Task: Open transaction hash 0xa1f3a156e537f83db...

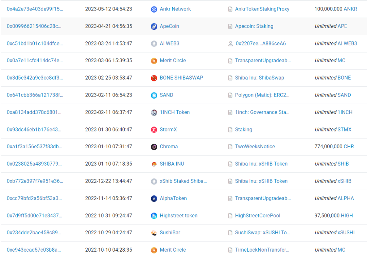Action: tap(34, 147)
